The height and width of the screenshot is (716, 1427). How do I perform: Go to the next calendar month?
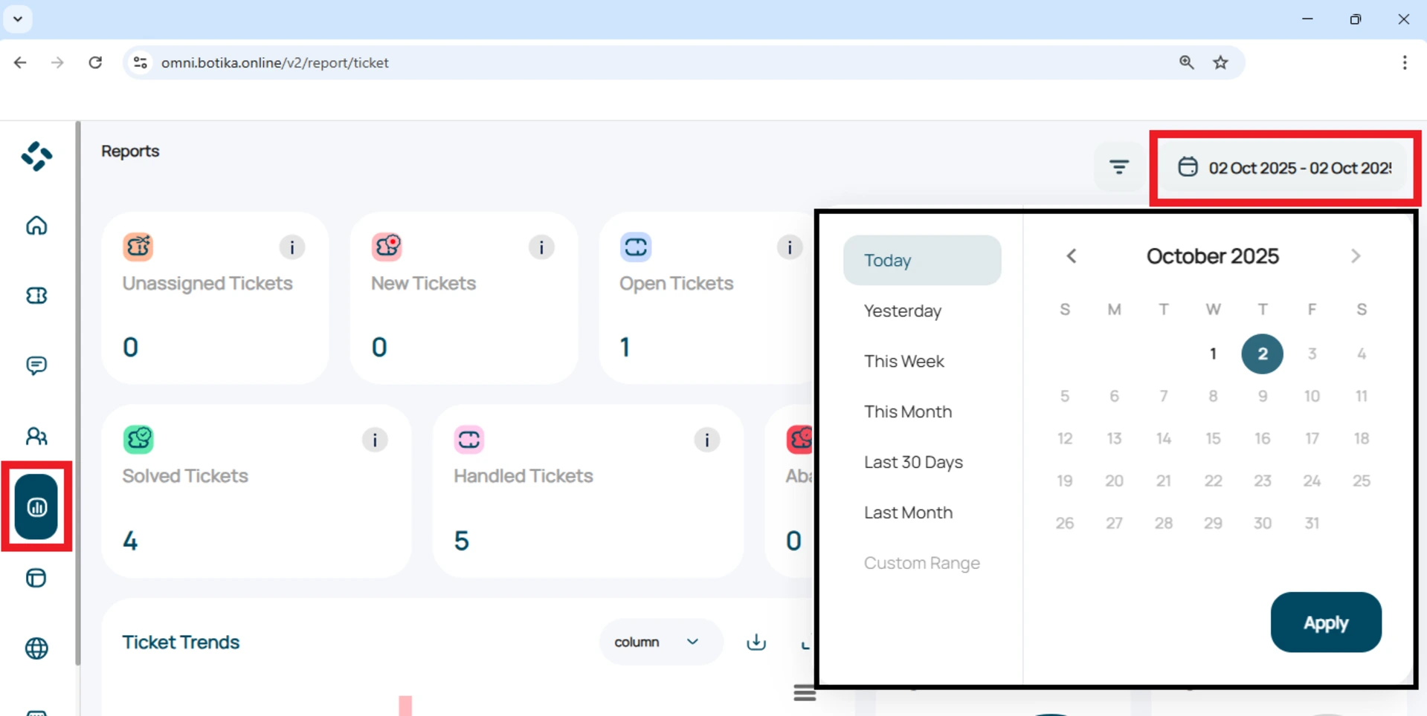[1355, 256]
